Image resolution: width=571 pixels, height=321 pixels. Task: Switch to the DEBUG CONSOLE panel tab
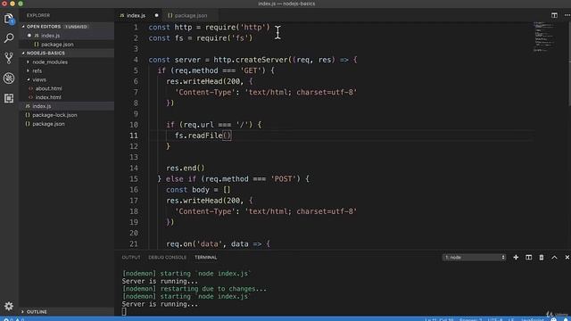167,258
